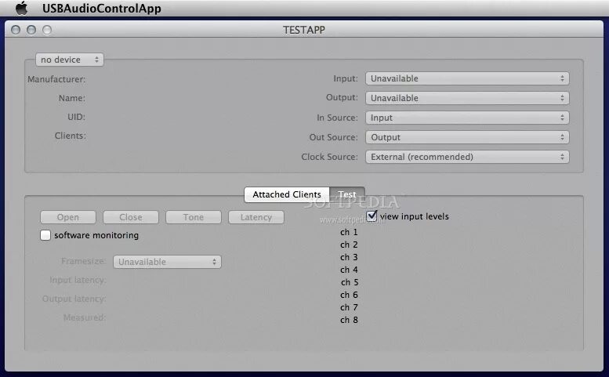The image size is (609, 377).
Task: Click the Name: label
Action: [72, 98]
